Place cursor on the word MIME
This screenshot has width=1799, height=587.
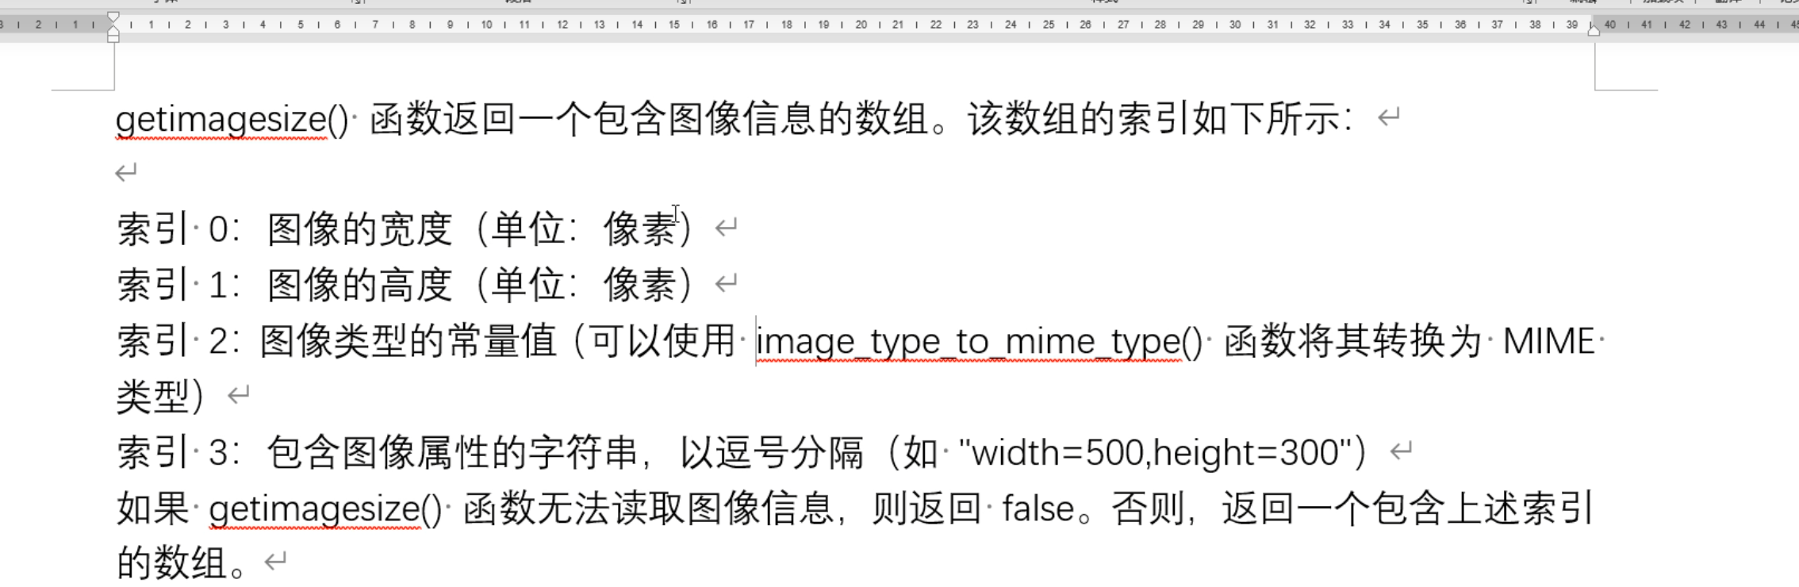[1548, 342]
